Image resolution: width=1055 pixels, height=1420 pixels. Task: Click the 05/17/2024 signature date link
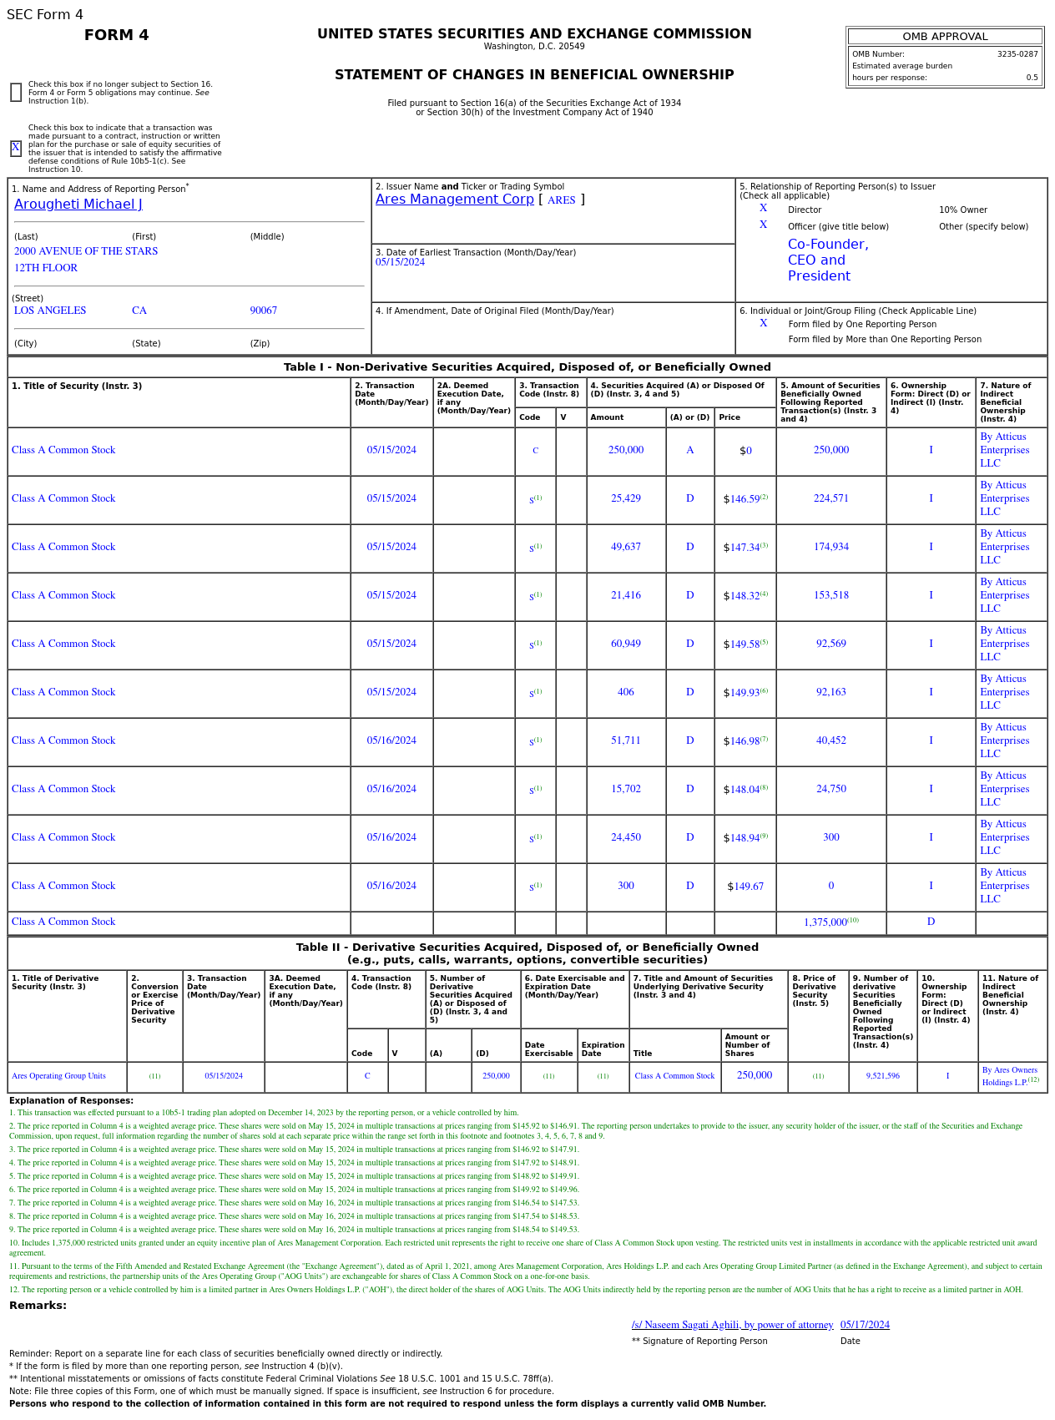[x=865, y=1325]
